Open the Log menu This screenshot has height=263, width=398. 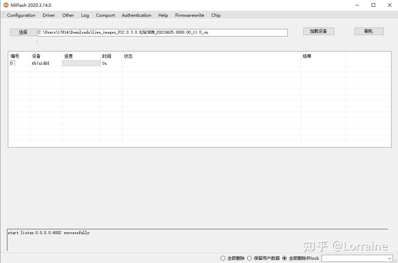click(85, 15)
